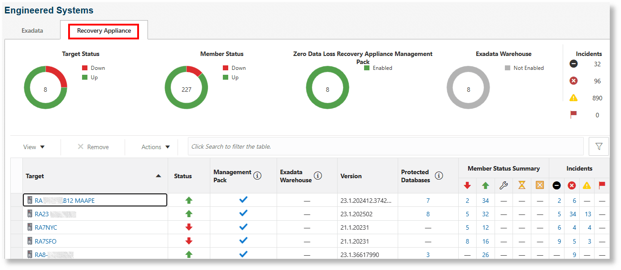Click protected databases count 3 for RA8

click(428, 255)
